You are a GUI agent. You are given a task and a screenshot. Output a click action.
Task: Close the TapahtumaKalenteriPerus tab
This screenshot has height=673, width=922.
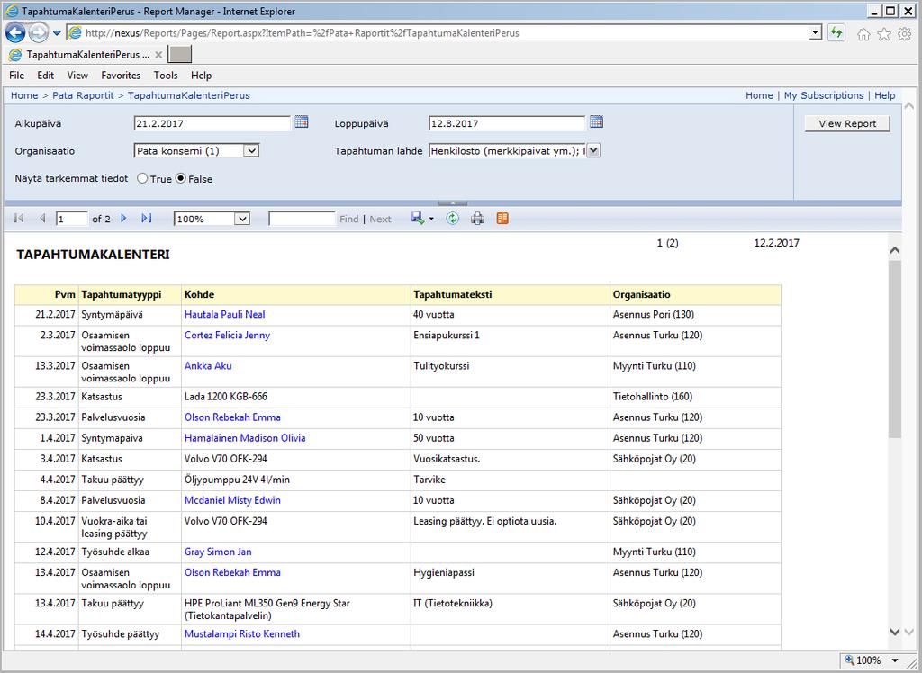[x=158, y=55]
